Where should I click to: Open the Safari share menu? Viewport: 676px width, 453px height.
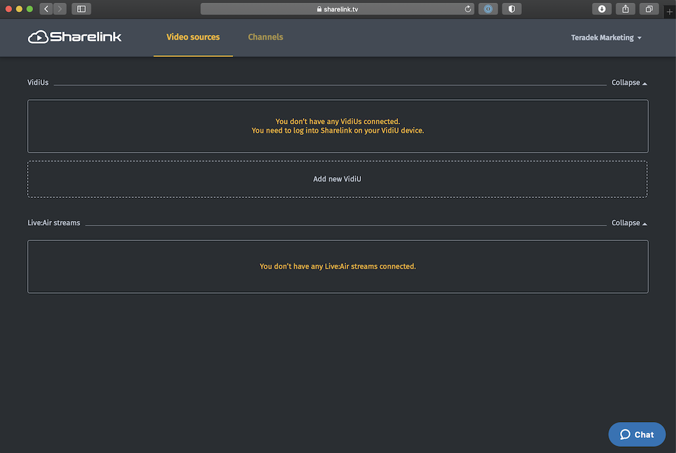click(x=625, y=9)
